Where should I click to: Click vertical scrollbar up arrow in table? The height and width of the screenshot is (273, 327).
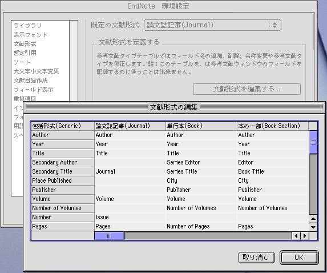(x=313, y=219)
